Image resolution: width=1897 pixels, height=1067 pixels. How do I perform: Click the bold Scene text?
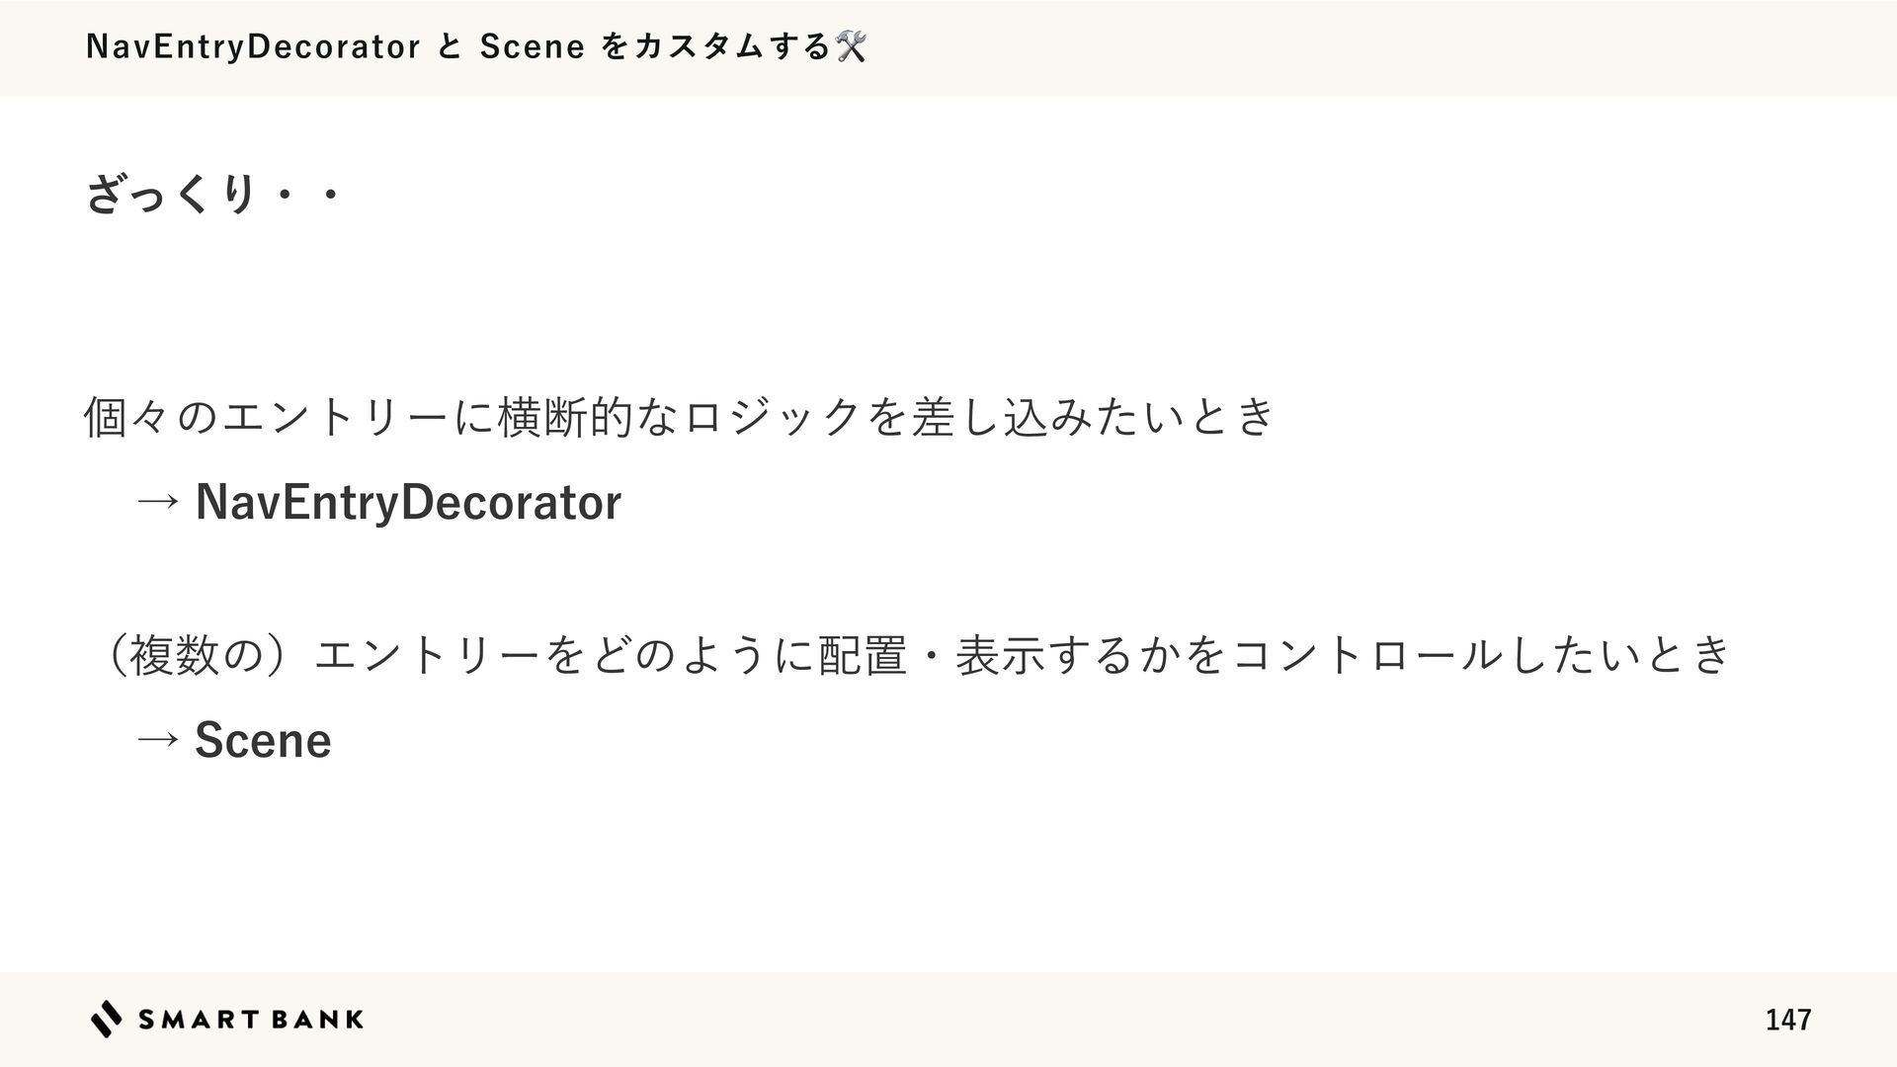[263, 739]
